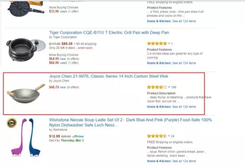The height and width of the screenshot is (166, 245).
Task: Open the 24 reviews link for the ladle
Action: [173, 136]
